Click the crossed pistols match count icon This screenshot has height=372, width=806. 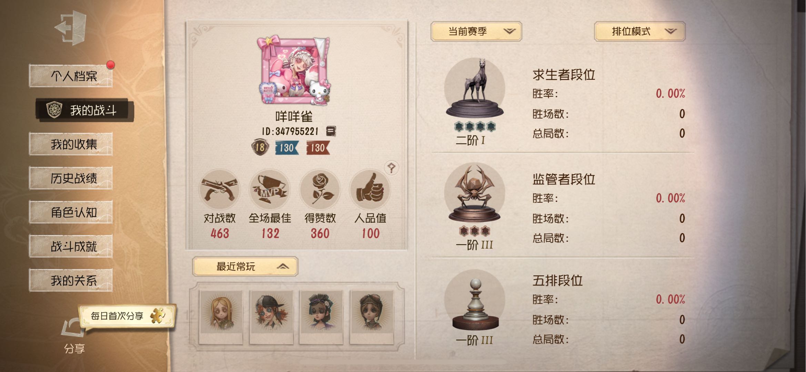point(220,189)
